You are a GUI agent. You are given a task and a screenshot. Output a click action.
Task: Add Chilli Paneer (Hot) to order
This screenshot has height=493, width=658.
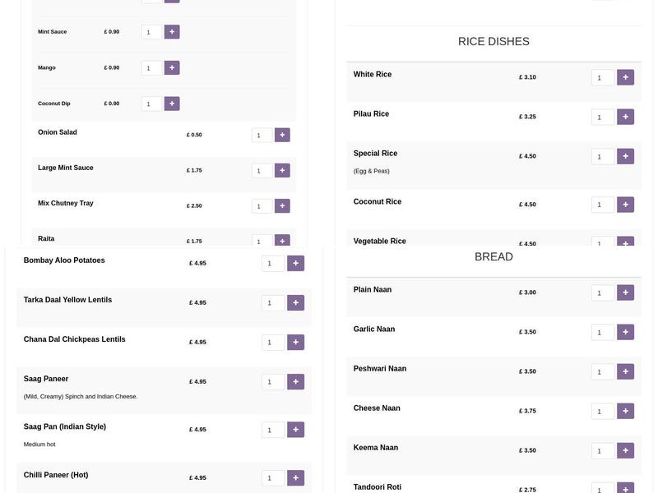(x=296, y=477)
